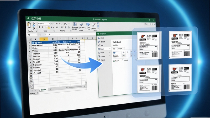The height and width of the screenshot is (118, 210).
Task: Click the X beside the fifth sidebar item
Action: (109, 52)
